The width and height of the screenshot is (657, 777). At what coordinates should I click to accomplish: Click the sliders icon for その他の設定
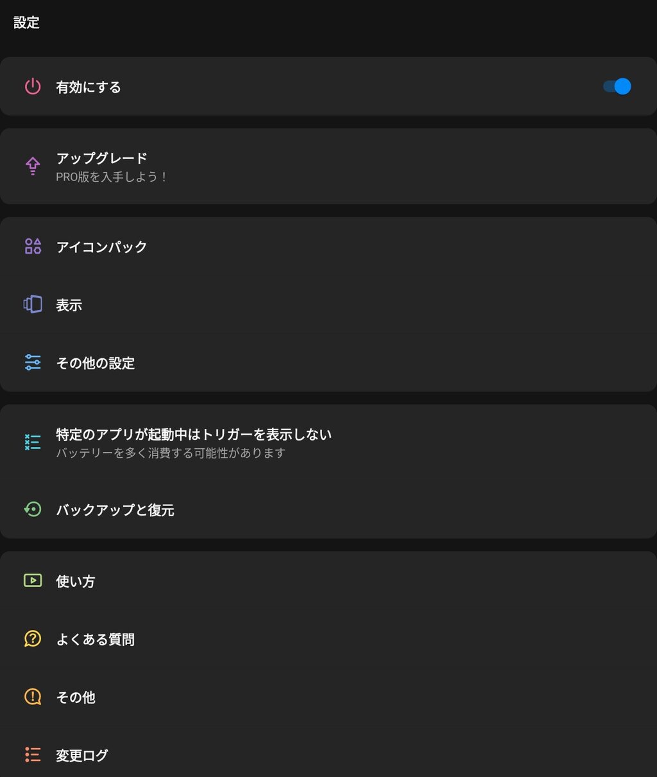(33, 362)
